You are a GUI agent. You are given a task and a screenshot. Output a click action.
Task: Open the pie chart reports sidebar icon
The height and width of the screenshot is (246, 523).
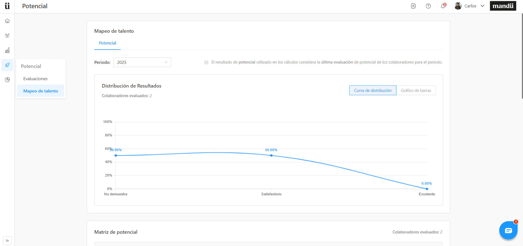7,80
